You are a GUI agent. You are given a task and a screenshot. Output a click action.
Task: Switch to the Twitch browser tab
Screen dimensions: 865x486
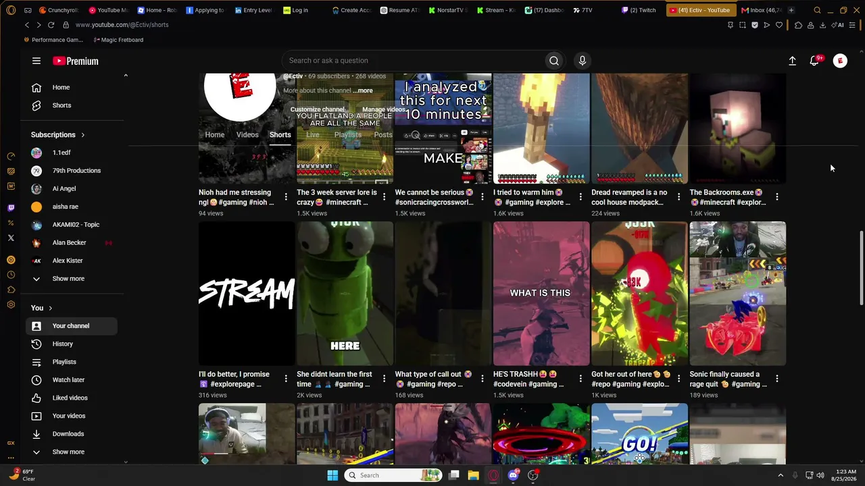(639, 10)
